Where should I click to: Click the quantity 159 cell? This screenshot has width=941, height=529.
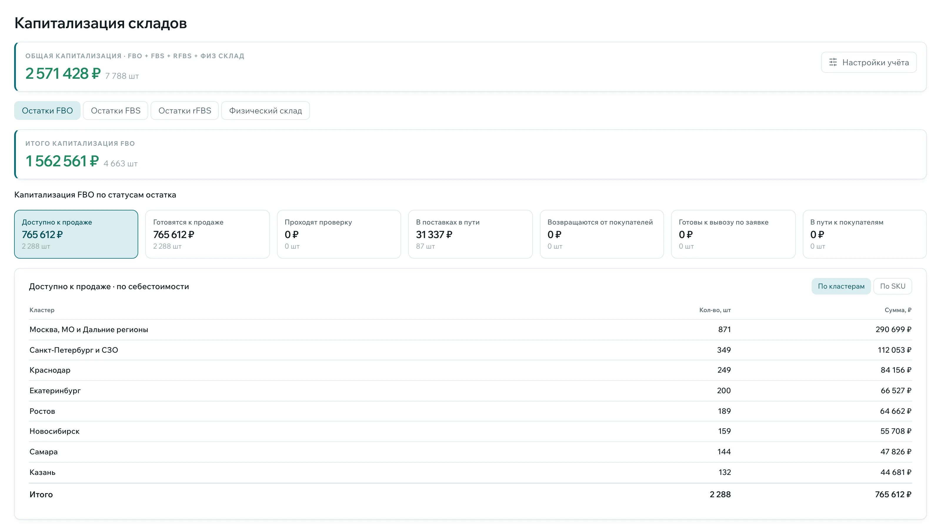pyautogui.click(x=724, y=431)
